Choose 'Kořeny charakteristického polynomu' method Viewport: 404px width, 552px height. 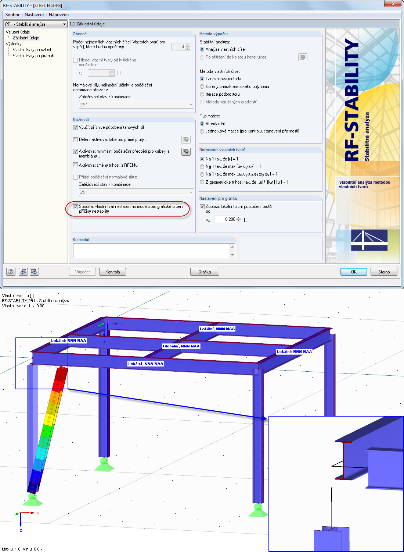click(x=202, y=86)
